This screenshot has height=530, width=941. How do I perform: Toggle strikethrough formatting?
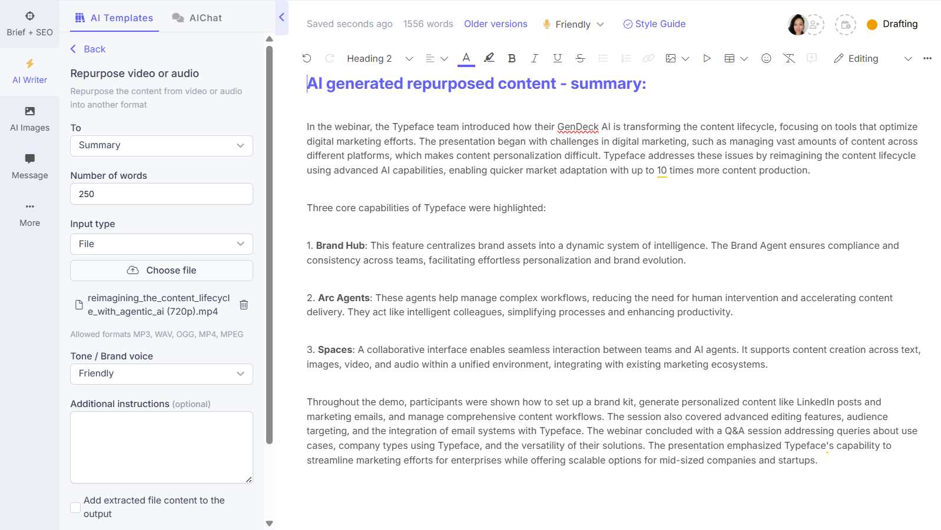click(580, 58)
